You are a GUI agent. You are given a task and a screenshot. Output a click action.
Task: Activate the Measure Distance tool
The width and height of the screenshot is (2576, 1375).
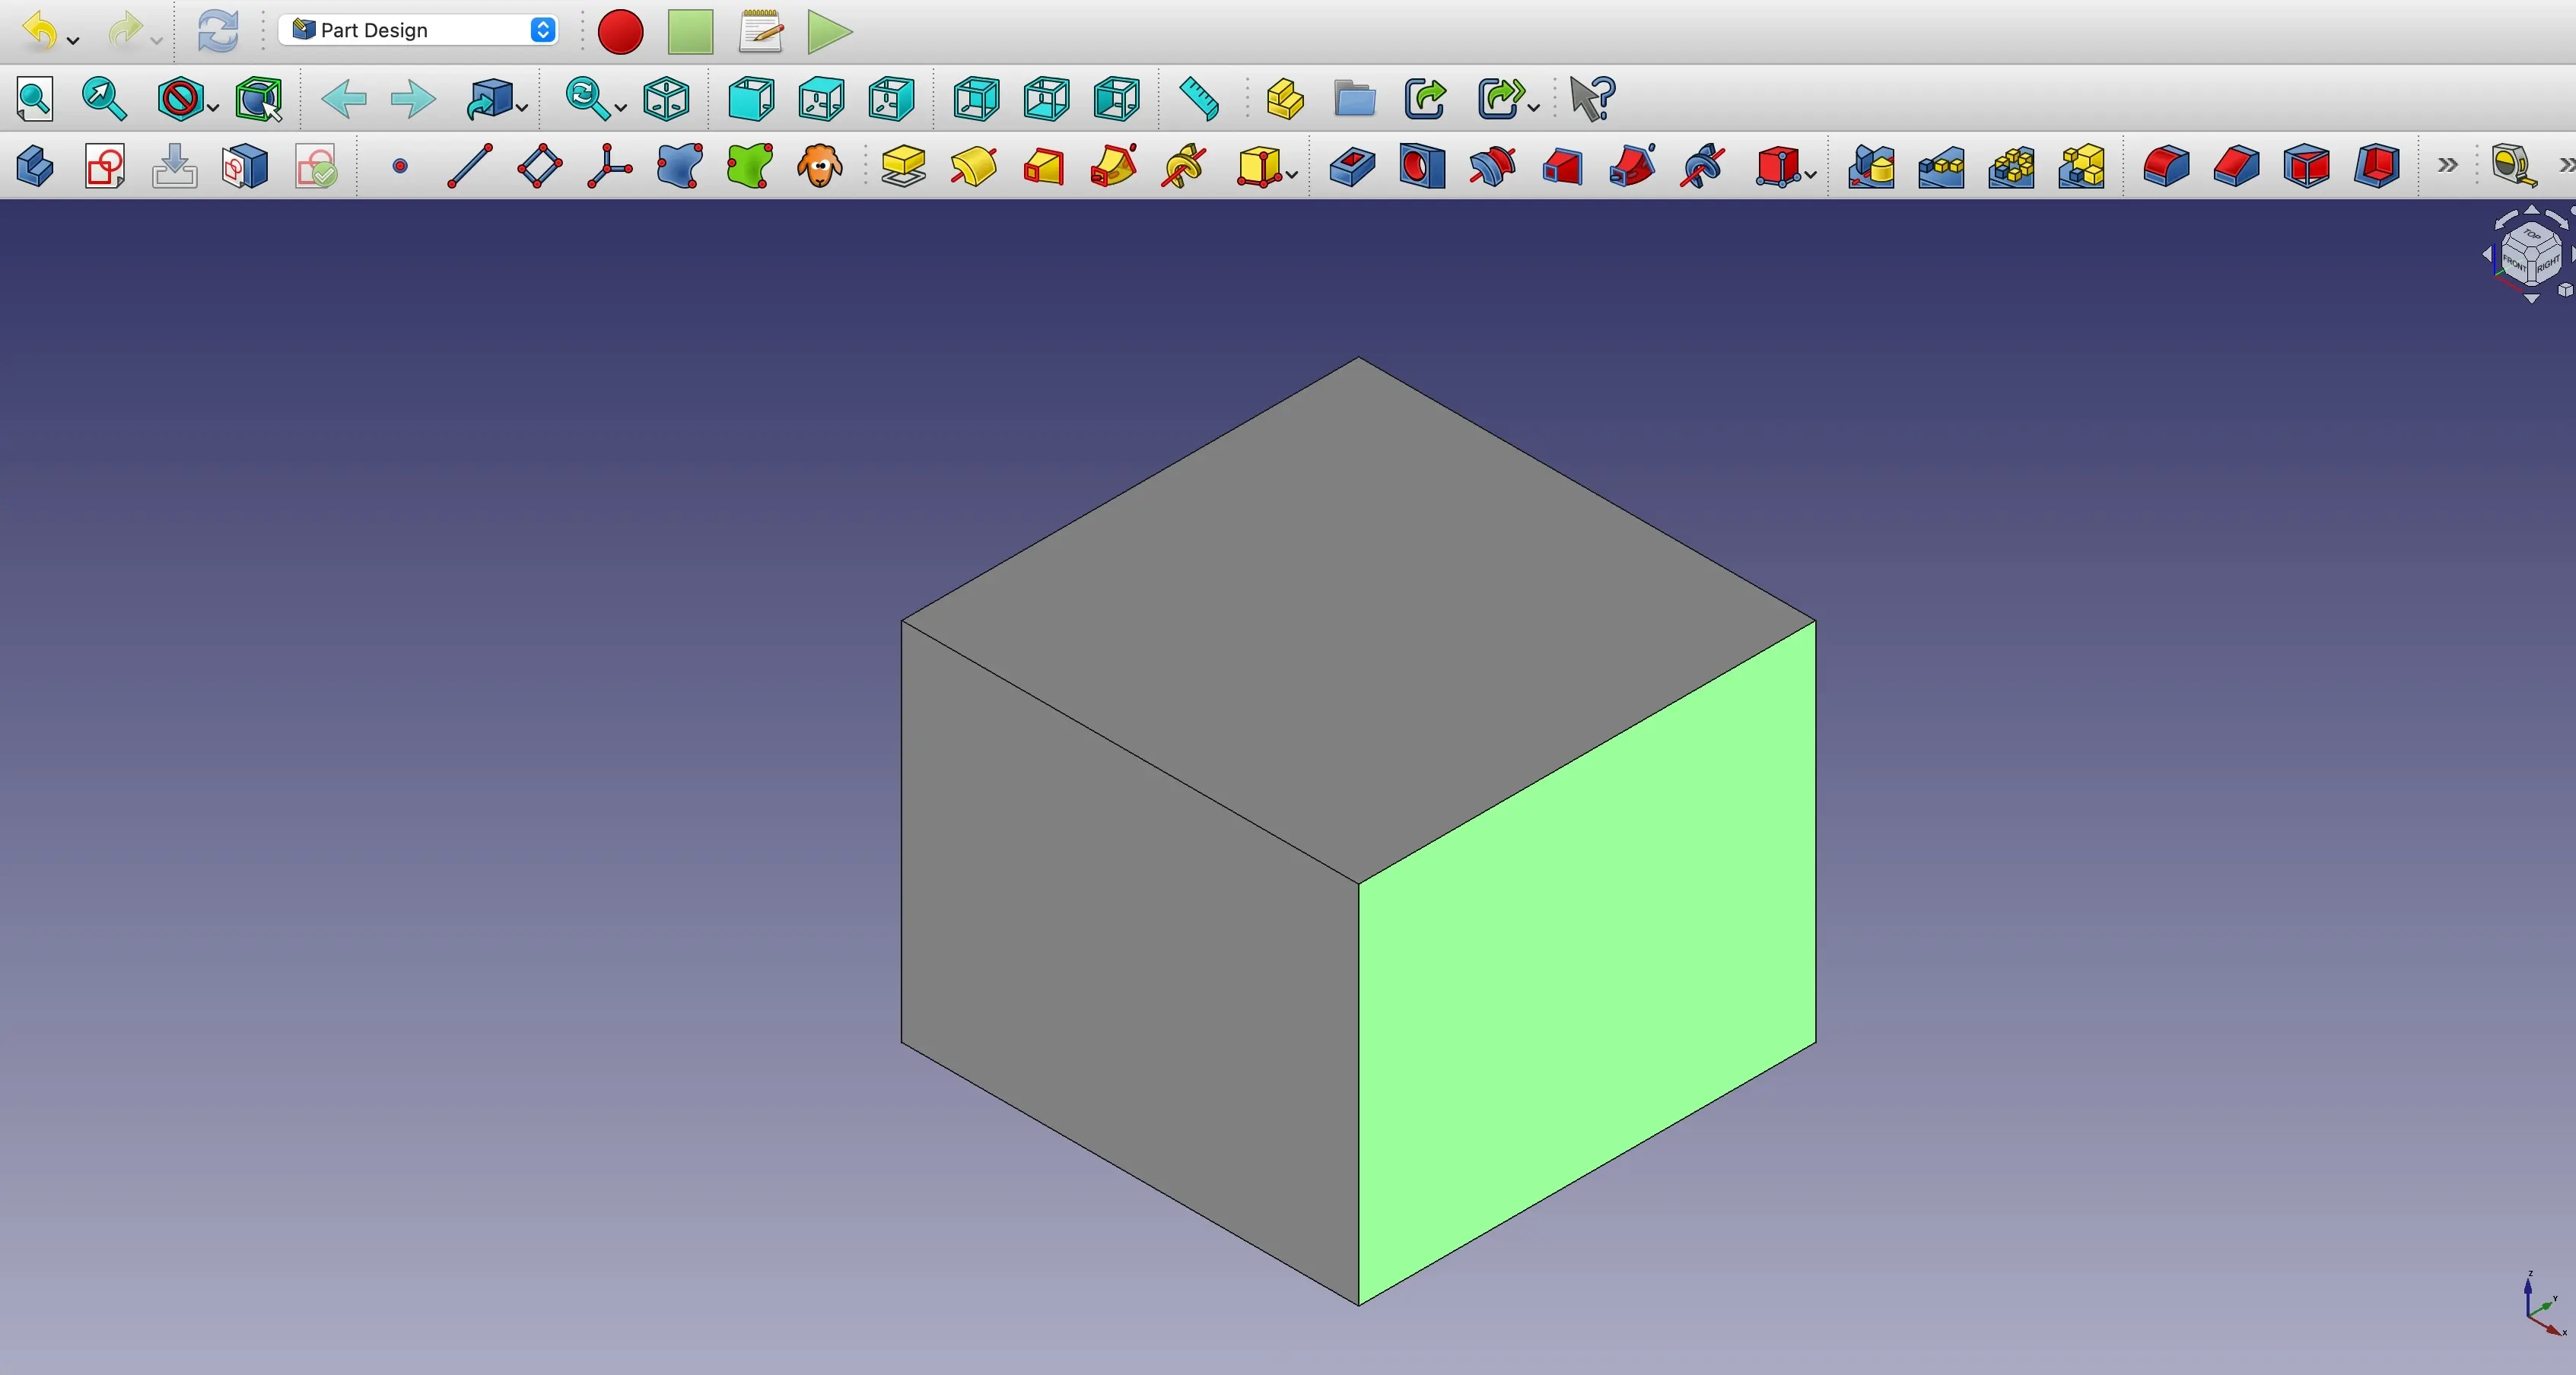(1197, 99)
